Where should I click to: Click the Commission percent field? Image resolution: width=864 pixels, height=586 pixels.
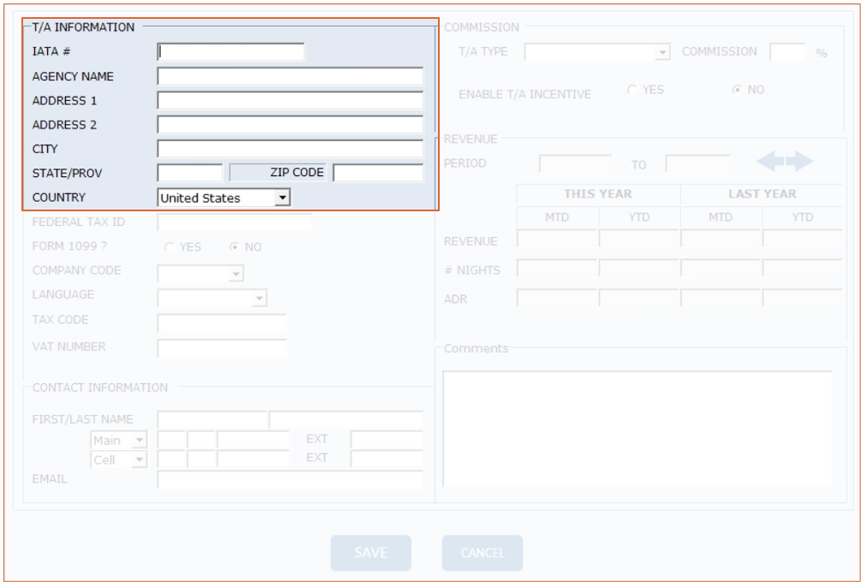787,52
